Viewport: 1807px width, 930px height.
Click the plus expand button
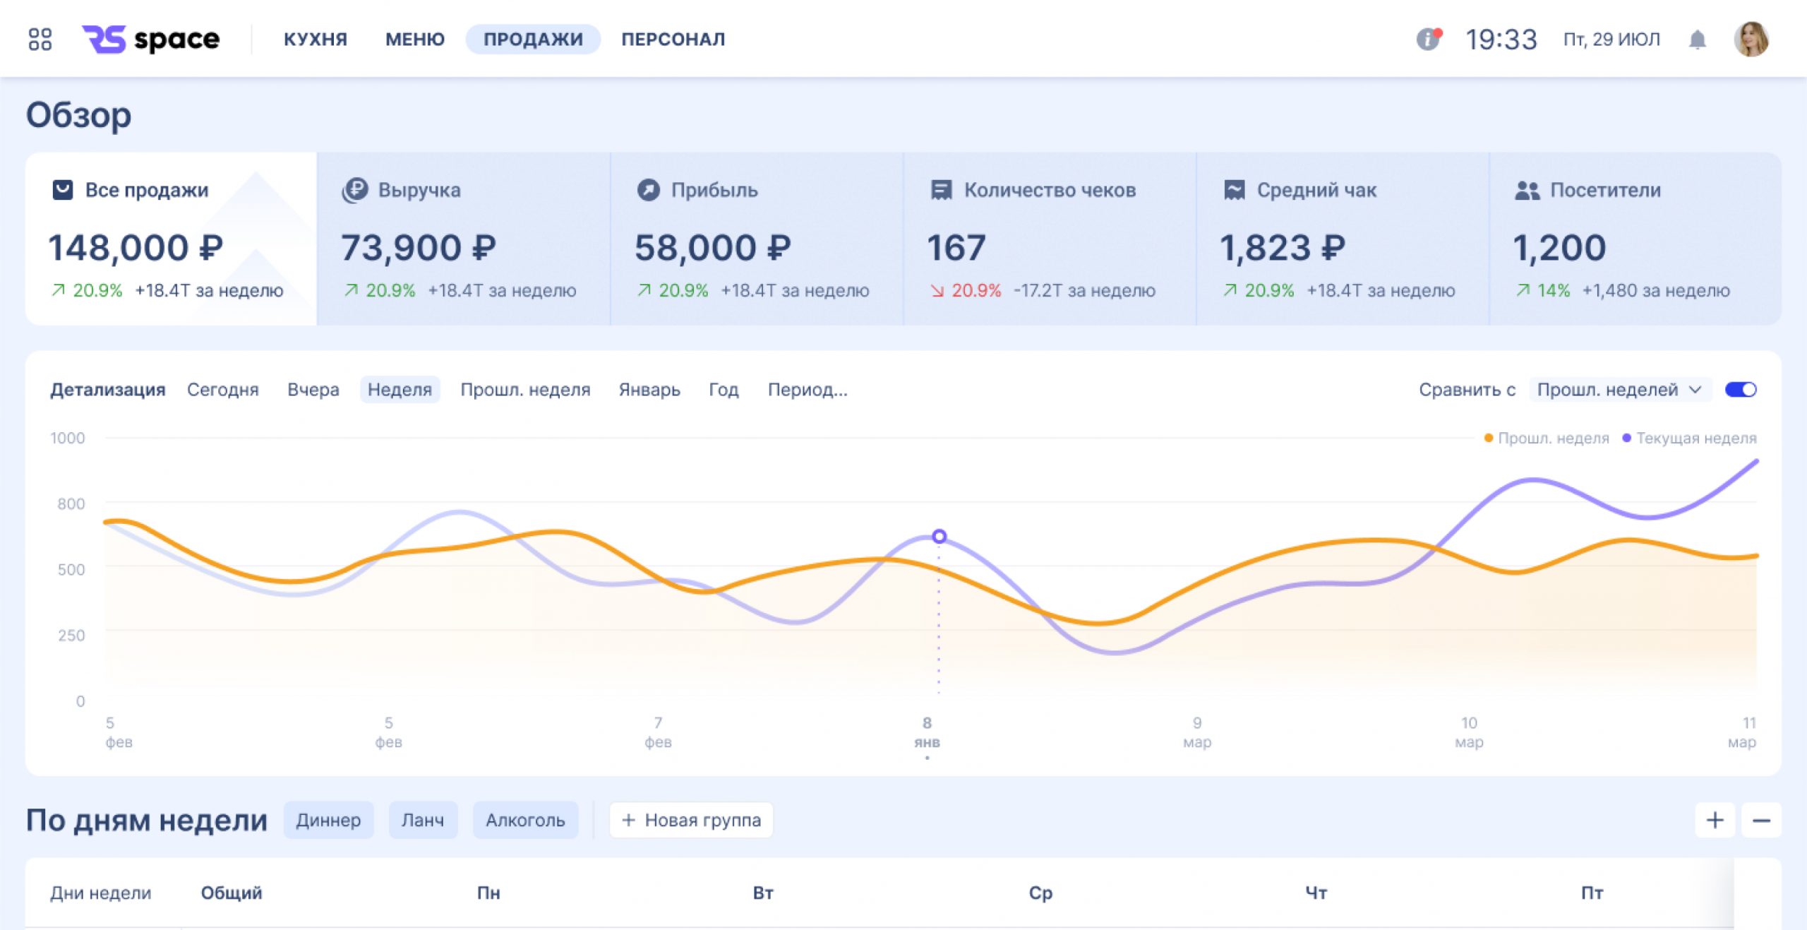pyautogui.click(x=1715, y=820)
